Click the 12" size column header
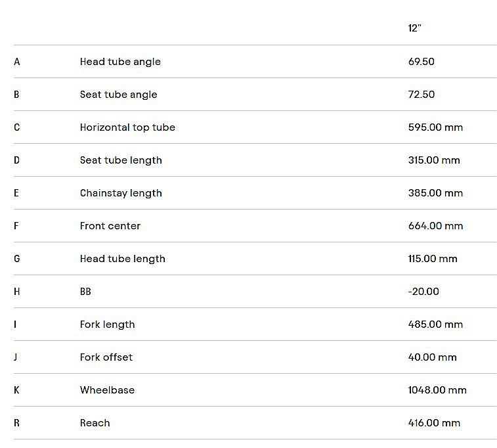The image size is (497, 448). [414, 28]
